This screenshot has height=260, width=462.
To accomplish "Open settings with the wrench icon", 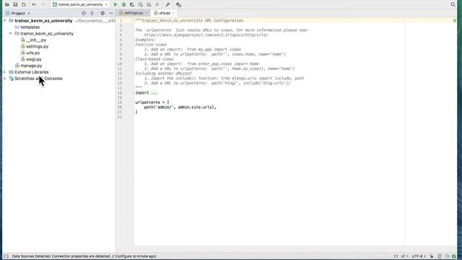I will (167, 5).
